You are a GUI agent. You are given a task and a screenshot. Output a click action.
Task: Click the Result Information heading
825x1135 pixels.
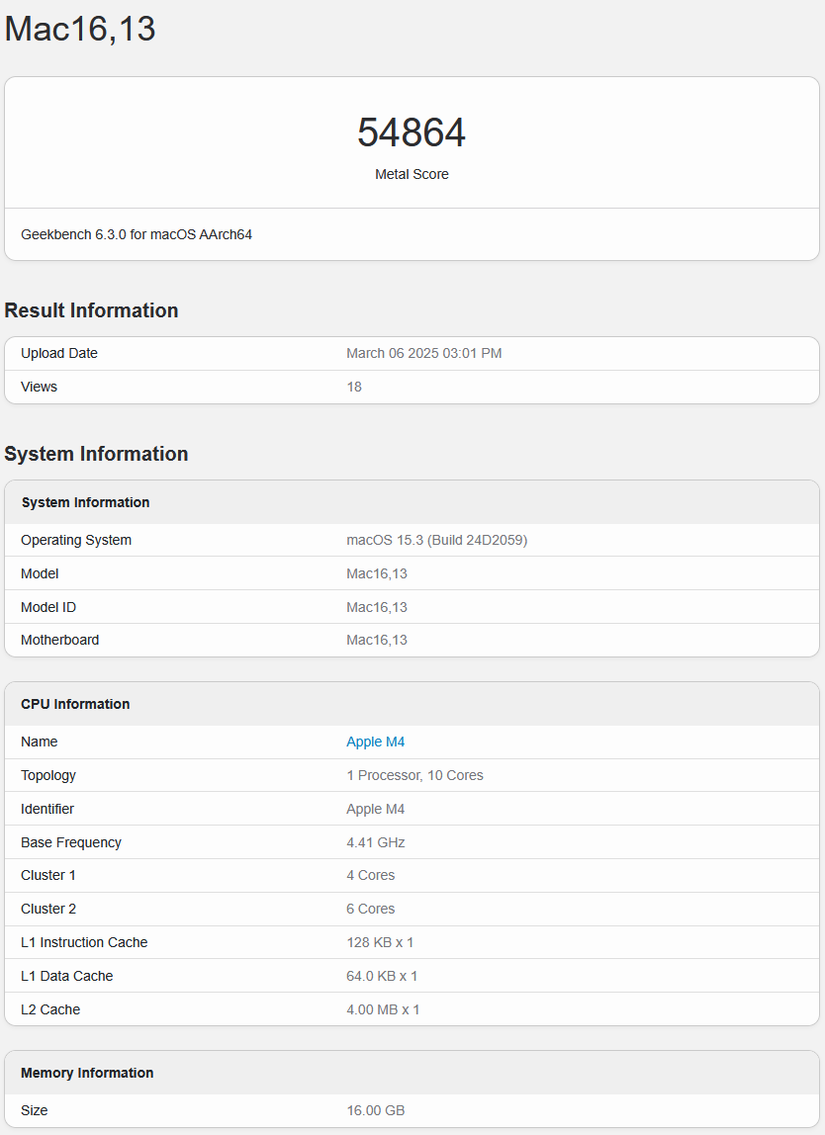pyautogui.click(x=91, y=310)
